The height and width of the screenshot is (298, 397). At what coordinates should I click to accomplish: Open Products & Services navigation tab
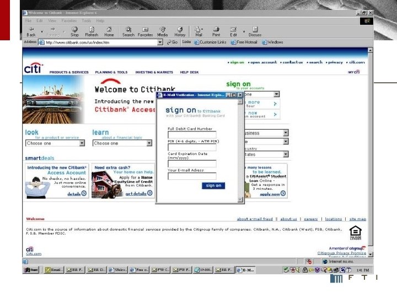coord(69,72)
